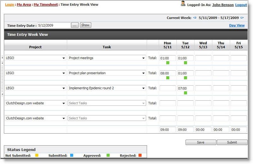The image size is (253, 164).
Task: Click the John Benson user link
Action: pyautogui.click(x=223, y=5)
